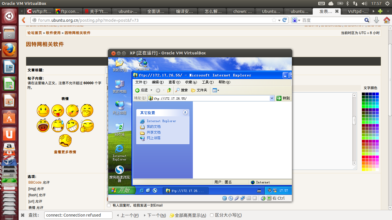
Task: Open the 工具(T) menu in IE
Action: point(208,82)
